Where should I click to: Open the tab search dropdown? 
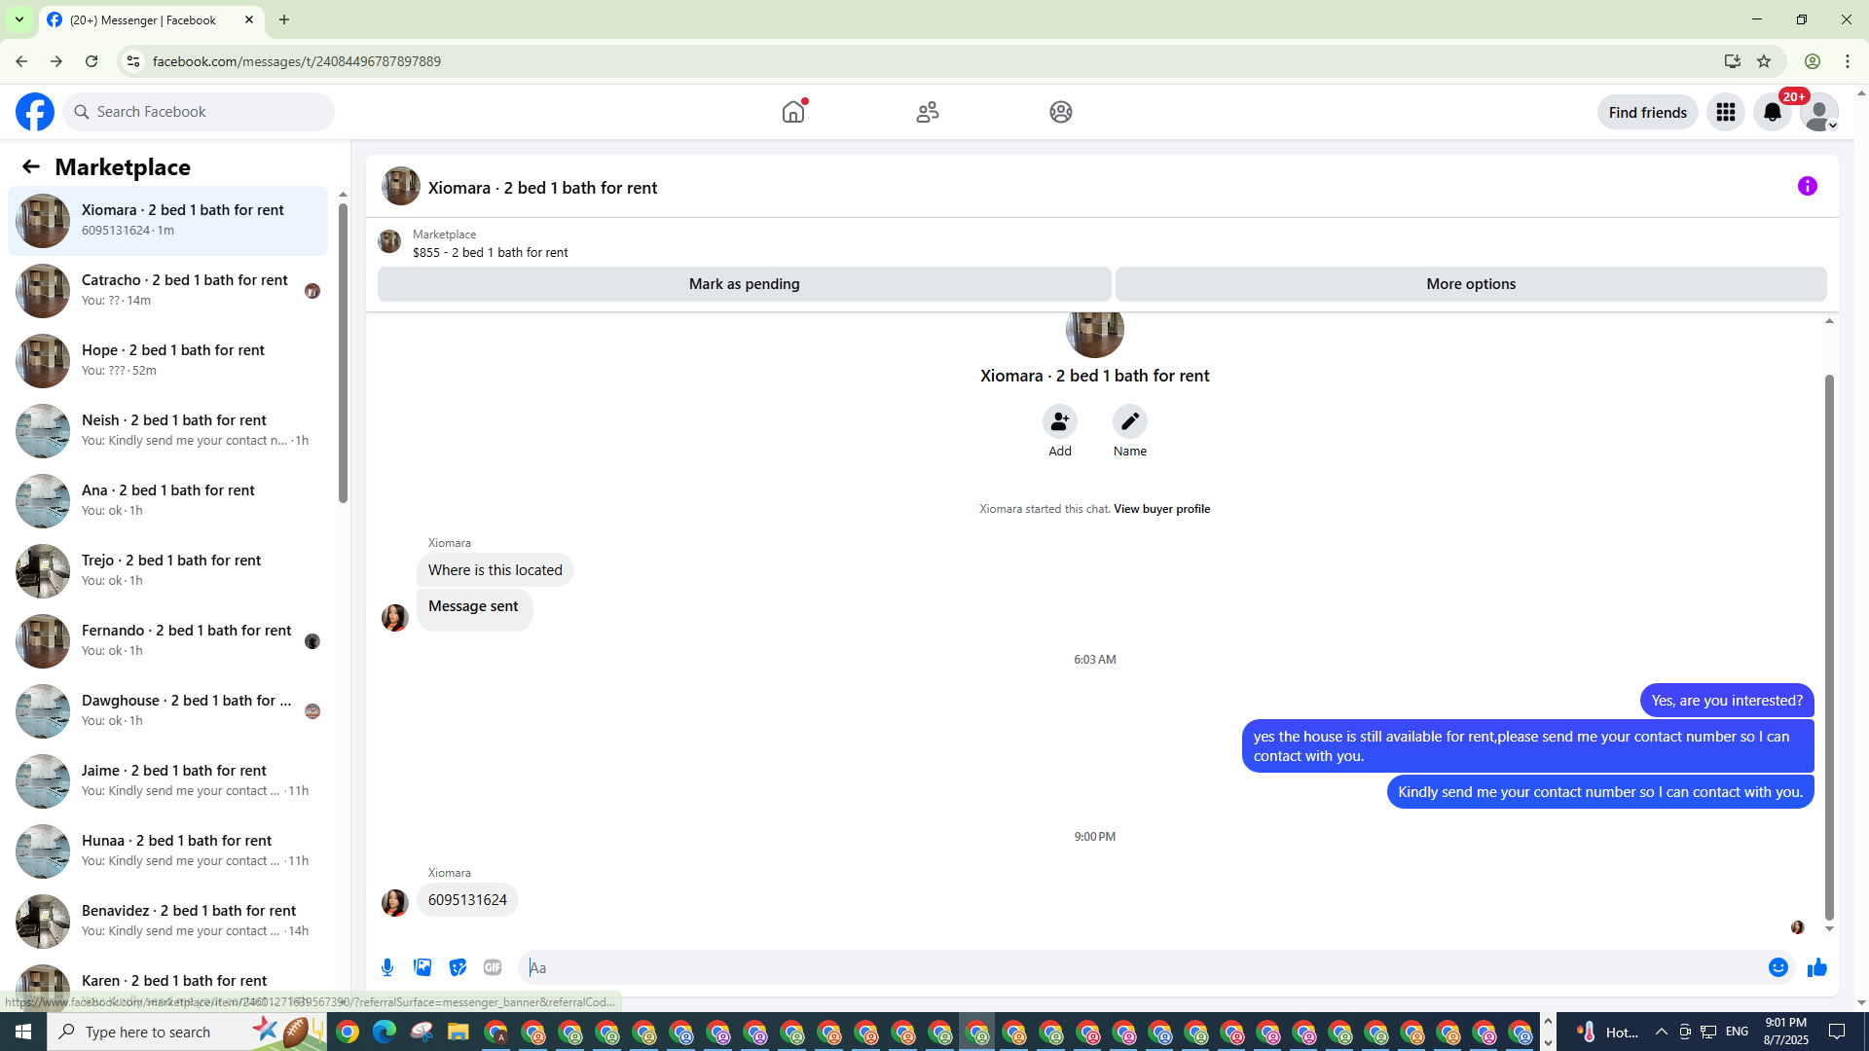[x=19, y=19]
